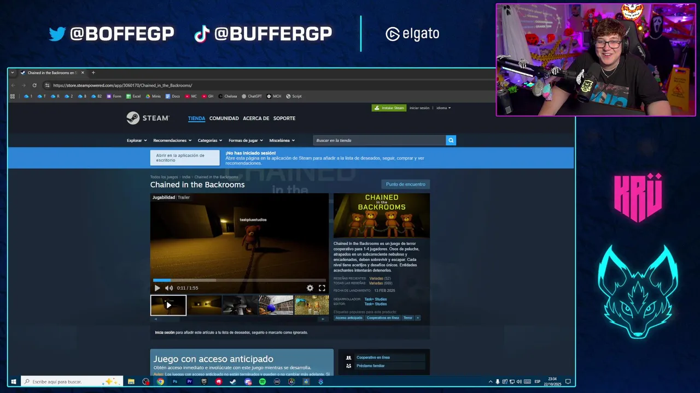The image size is (700, 393).
Task: Open the B2 cloud bookmark
Action: tap(97, 96)
